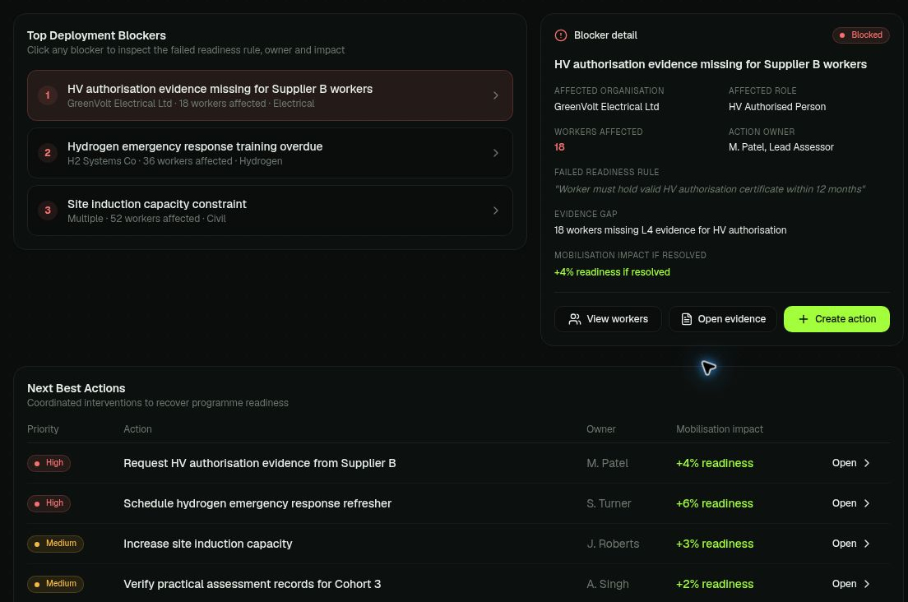
Task: Click the +3% readiness value
Action: 715,544
